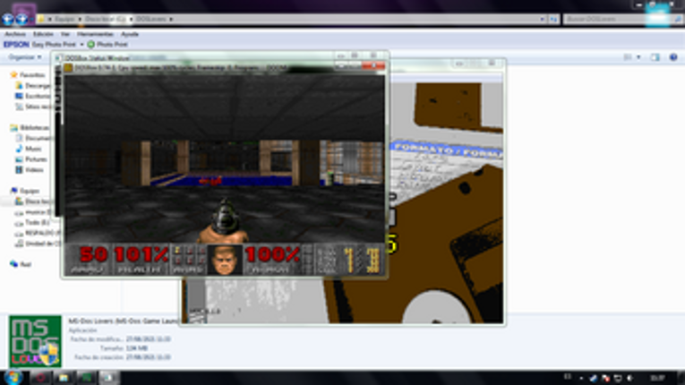
Task: Click the MS-DOS Lovers application thumbnail
Action: (x=35, y=341)
